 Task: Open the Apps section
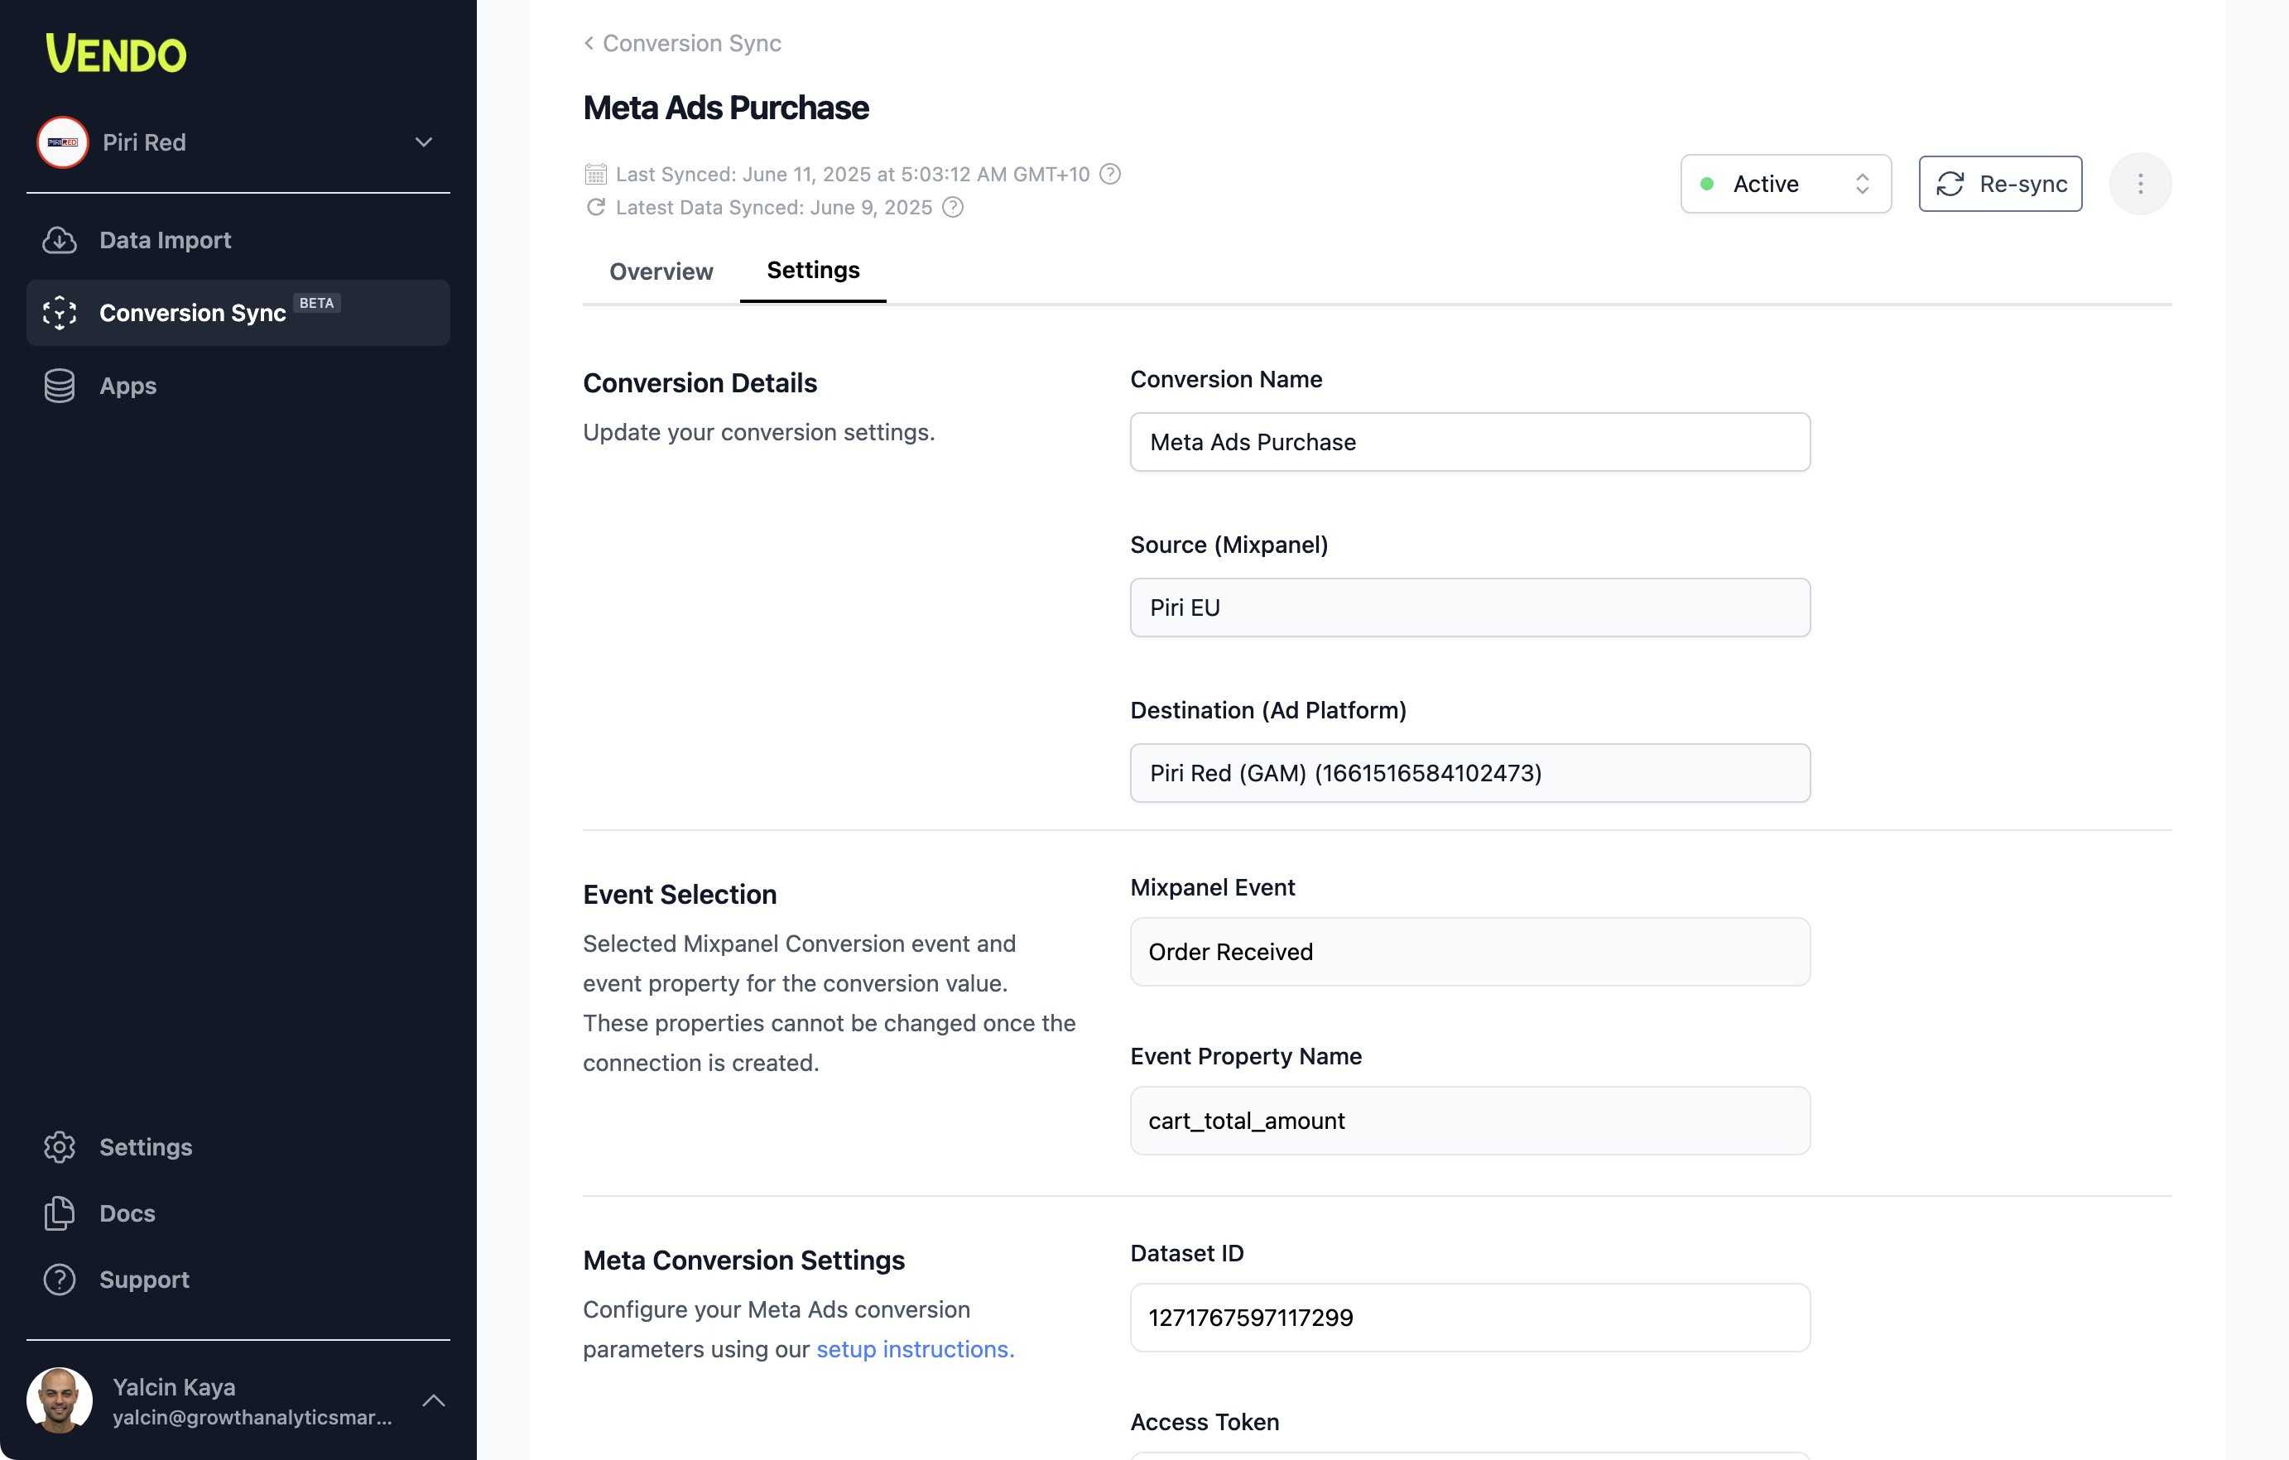tap(127, 386)
